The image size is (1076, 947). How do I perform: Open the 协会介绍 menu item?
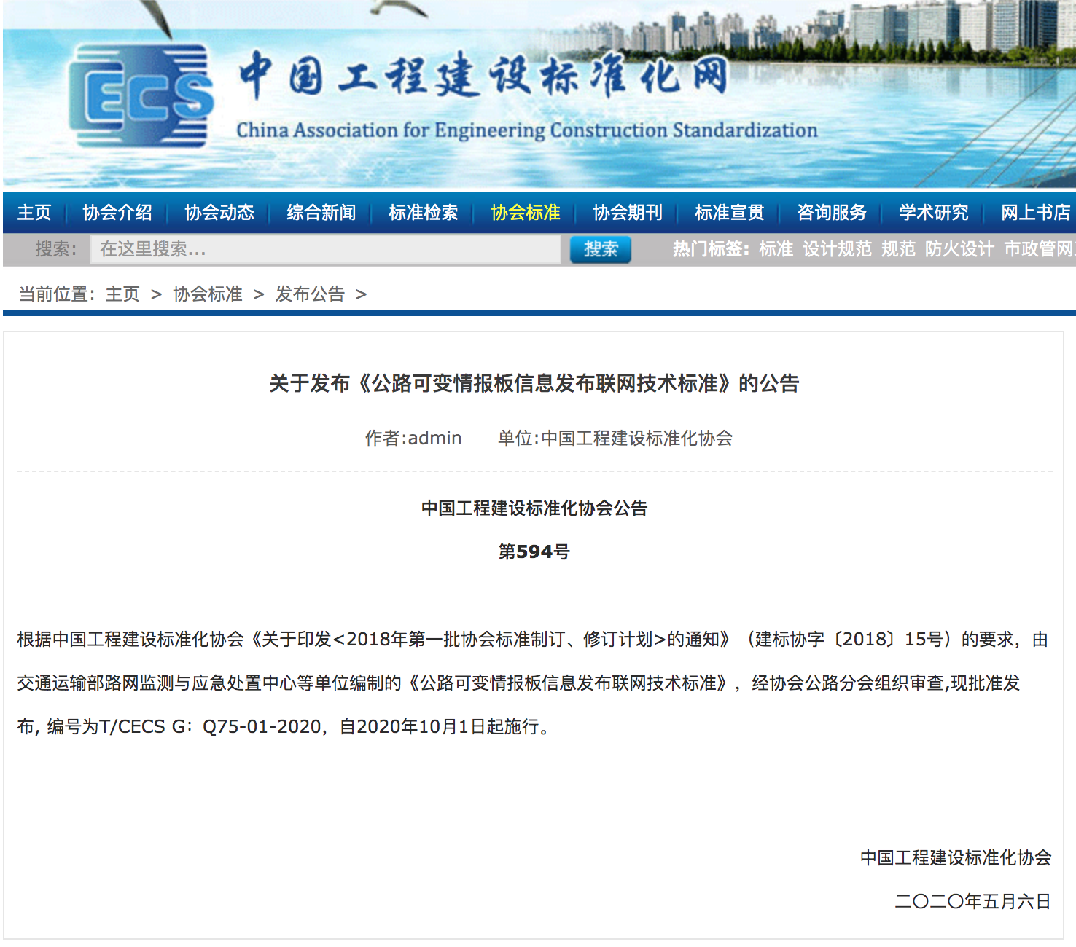coord(117,213)
